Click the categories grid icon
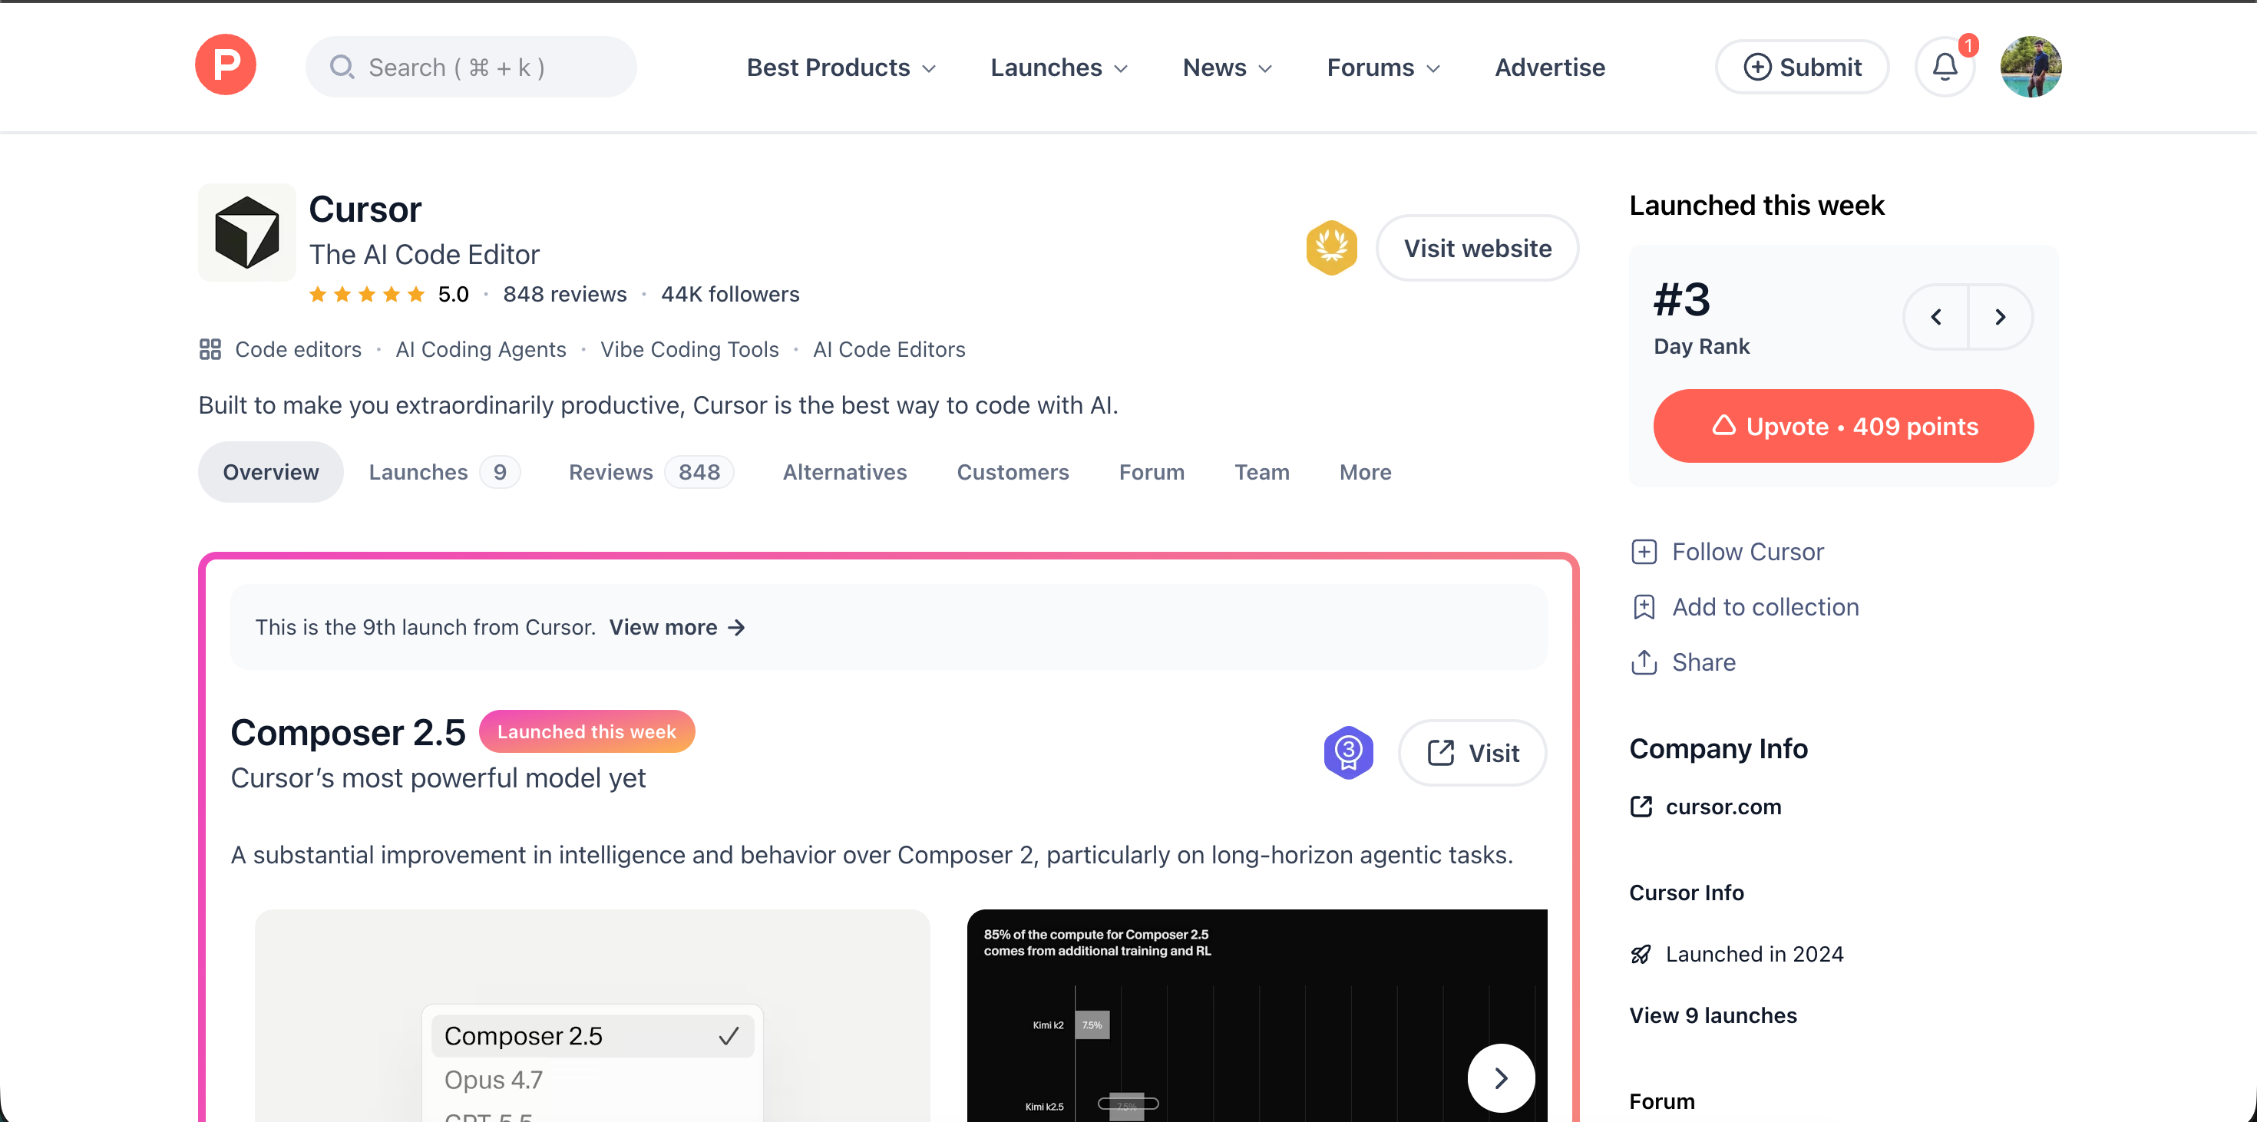This screenshot has height=1122, width=2257. [210, 349]
